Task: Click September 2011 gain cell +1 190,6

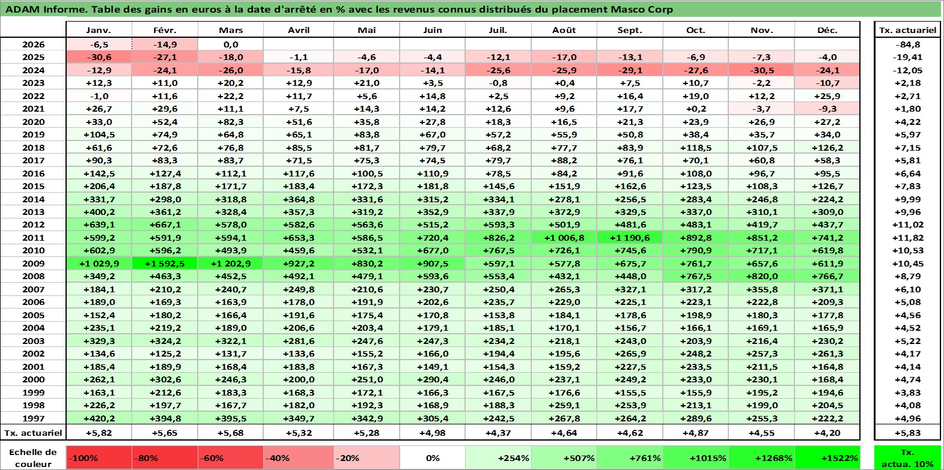Action: click(x=630, y=238)
